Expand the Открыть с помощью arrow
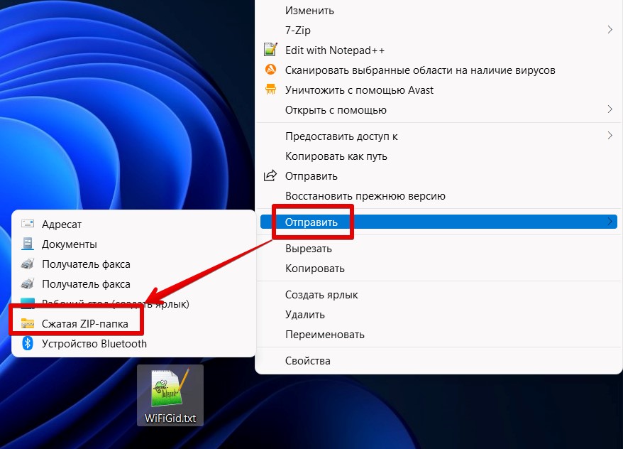The width and height of the screenshot is (623, 449). (x=610, y=109)
